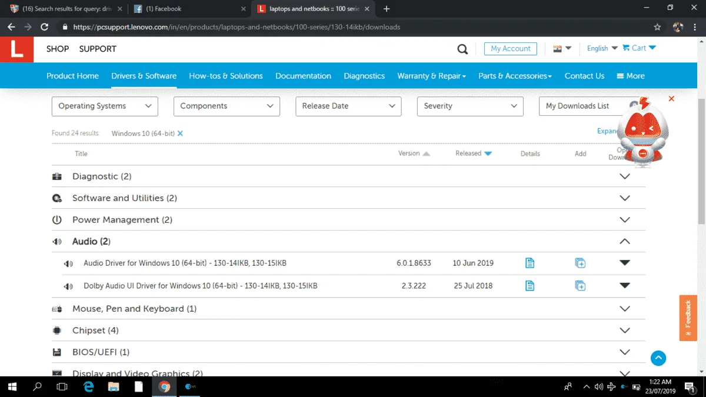Open File Explorer from taskbar
Viewport: 706px width, 397px height.
114,386
